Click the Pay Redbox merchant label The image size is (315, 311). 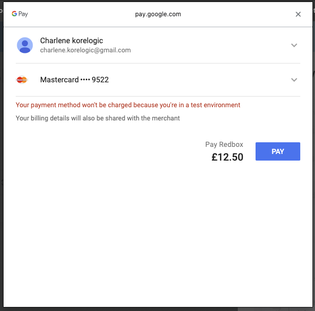click(x=224, y=145)
